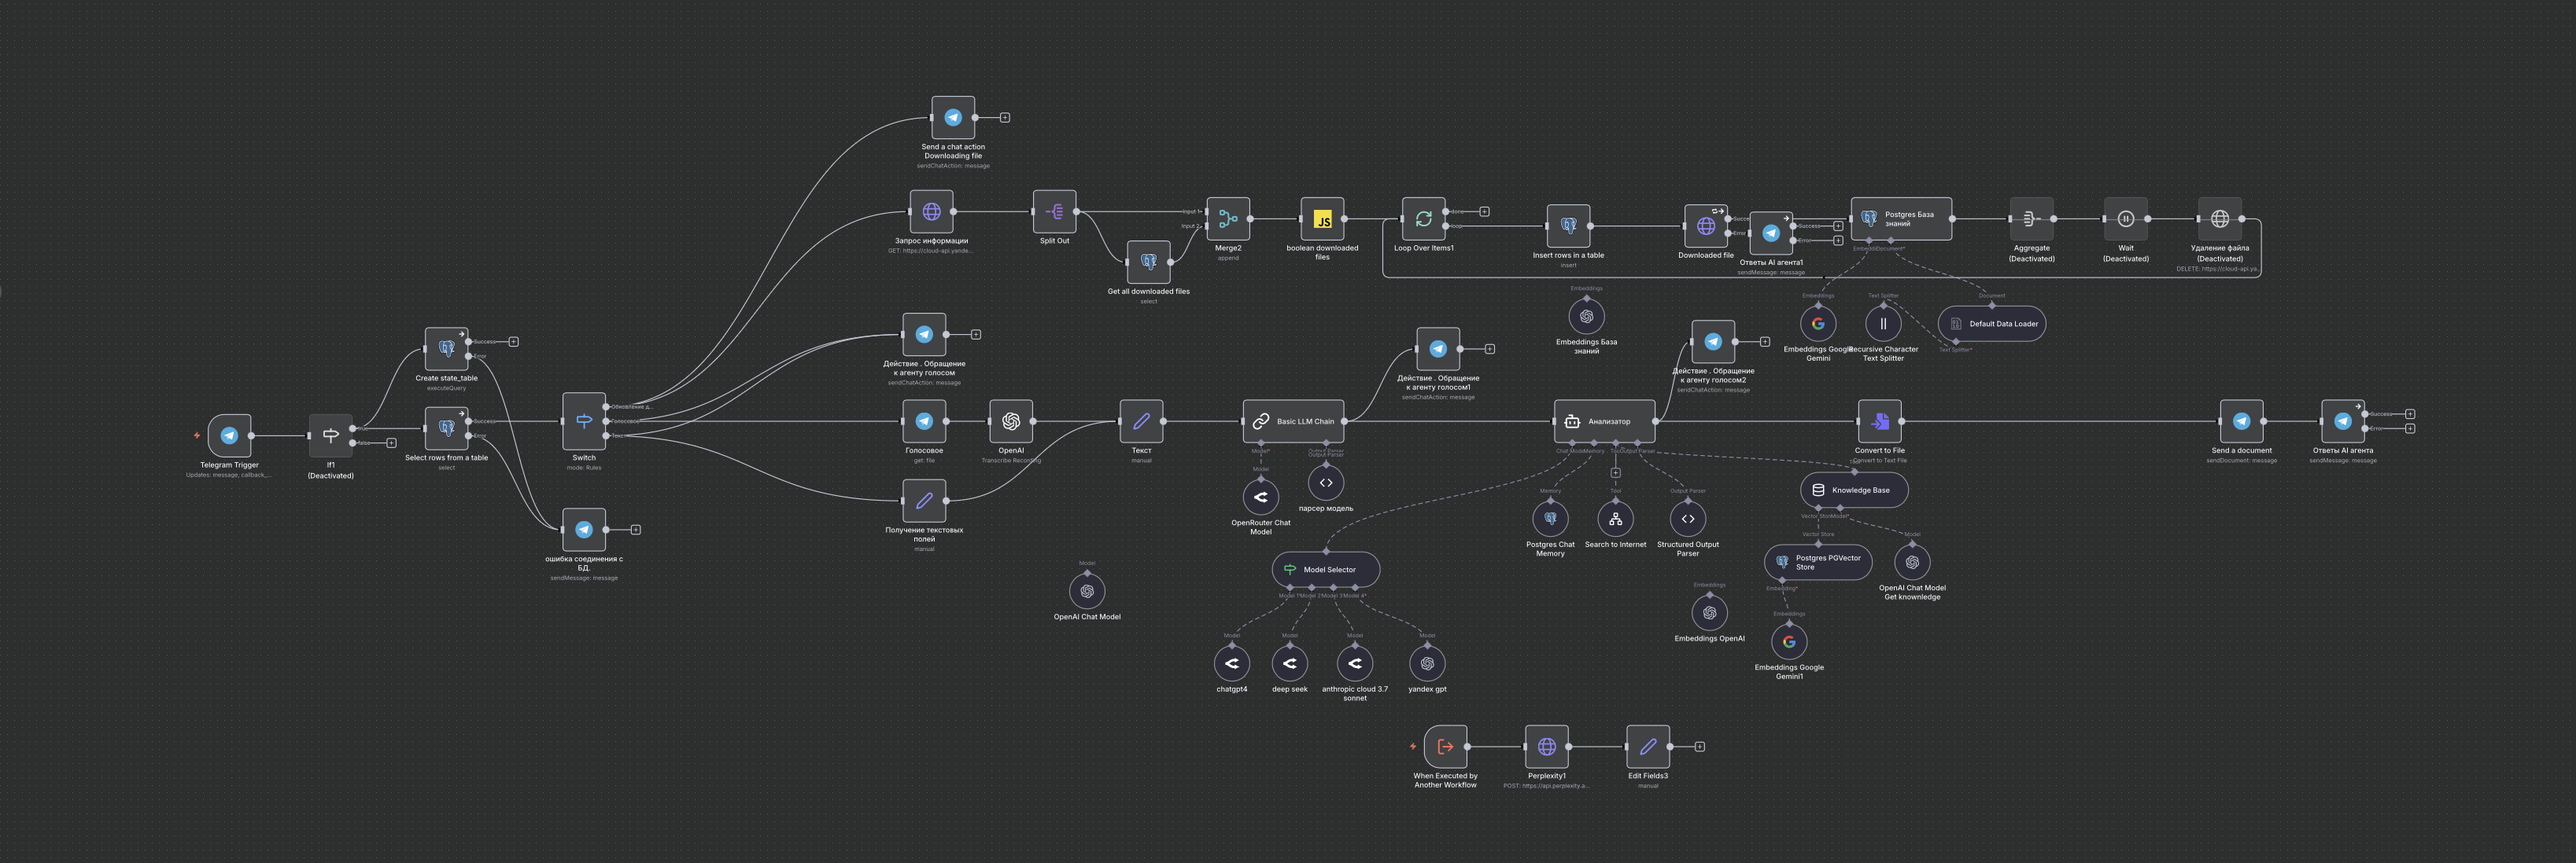Select the Model Selector node
Viewport: 2576px width, 863px height.
pyautogui.click(x=1325, y=569)
